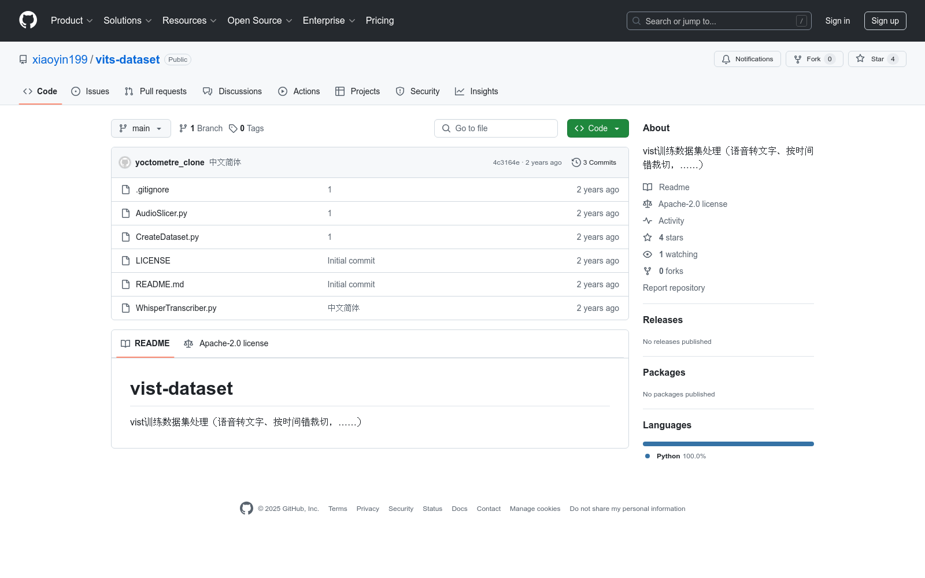The width and height of the screenshot is (925, 578).
Task: Click the fork icon beside 0 forks
Action: 647,271
